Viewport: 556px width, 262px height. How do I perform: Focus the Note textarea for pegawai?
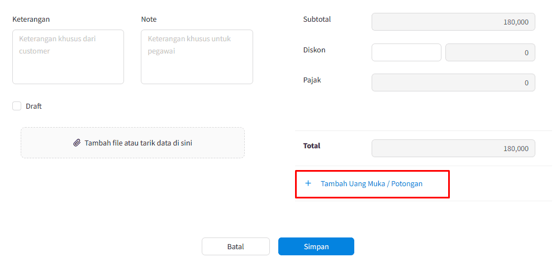[x=197, y=57]
